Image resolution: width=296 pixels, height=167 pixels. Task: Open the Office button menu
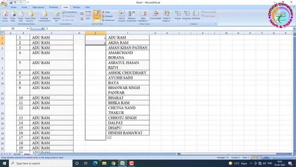click(x=4, y=4)
